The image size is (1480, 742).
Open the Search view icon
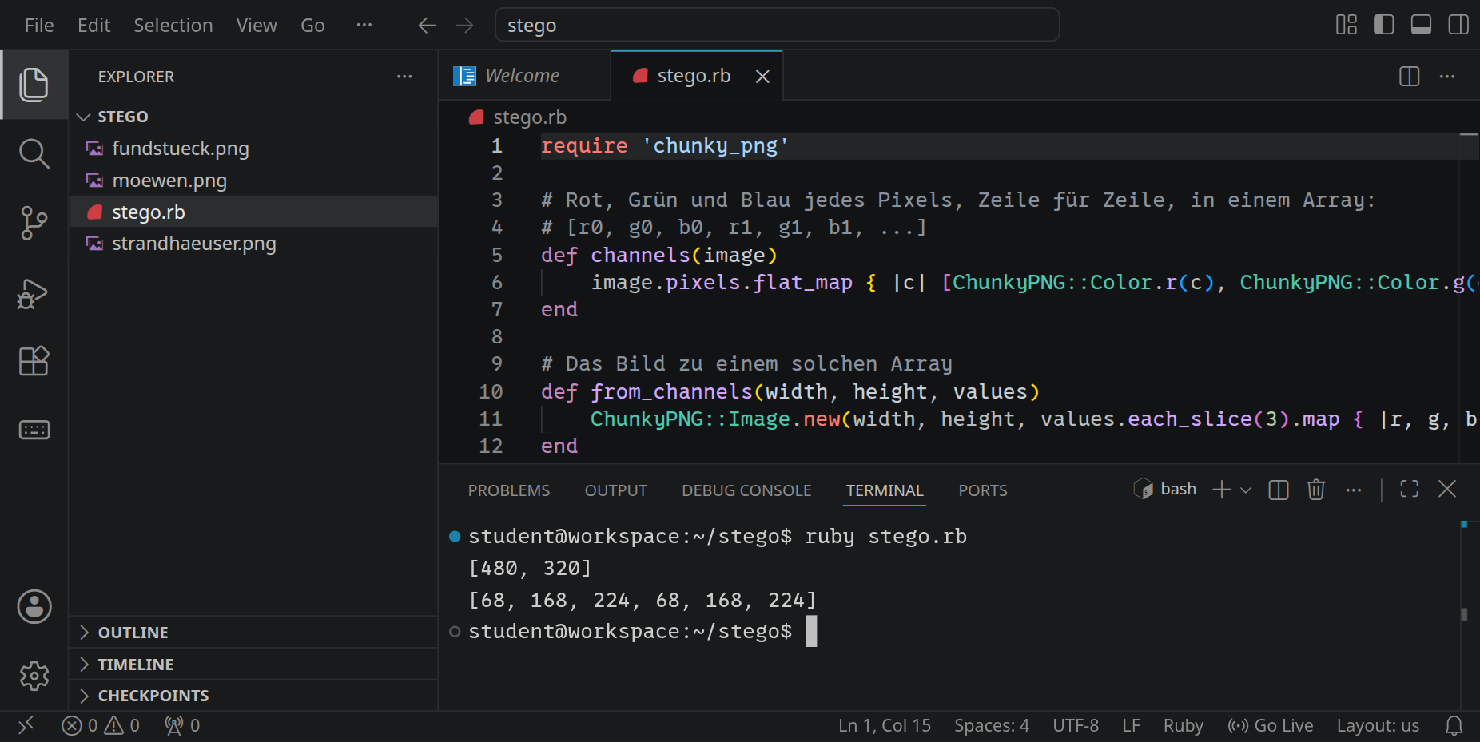click(34, 153)
